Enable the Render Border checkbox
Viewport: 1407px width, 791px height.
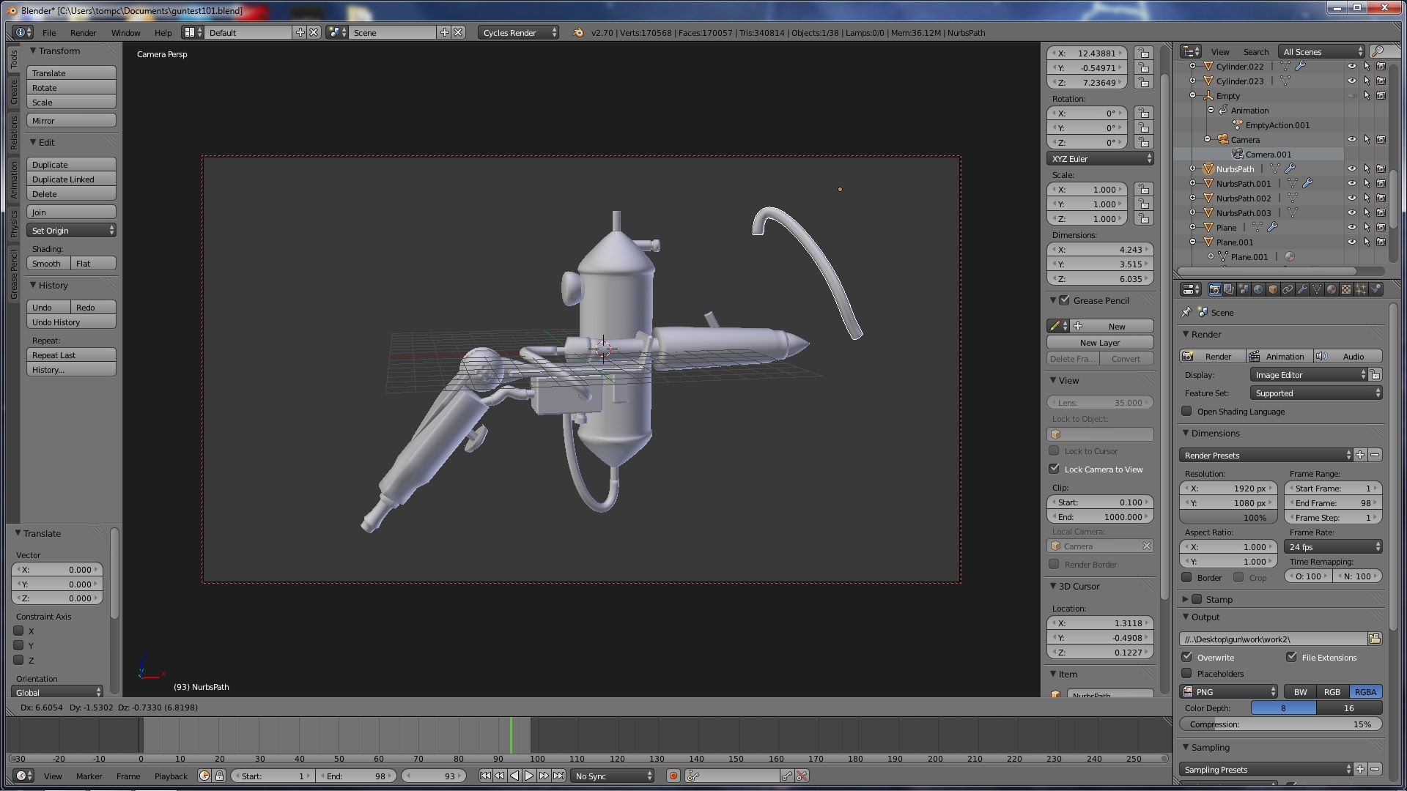(x=1055, y=564)
